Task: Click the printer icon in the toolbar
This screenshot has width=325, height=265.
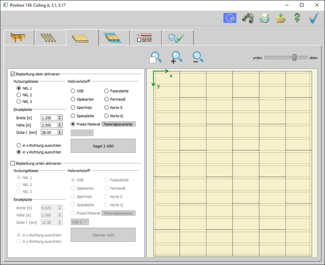Action: 264,18
